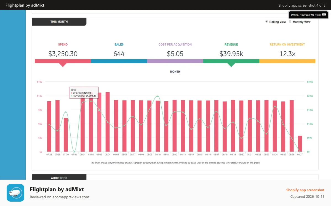
Task: Click the spend bar for 07/30
Action: pos(66,135)
